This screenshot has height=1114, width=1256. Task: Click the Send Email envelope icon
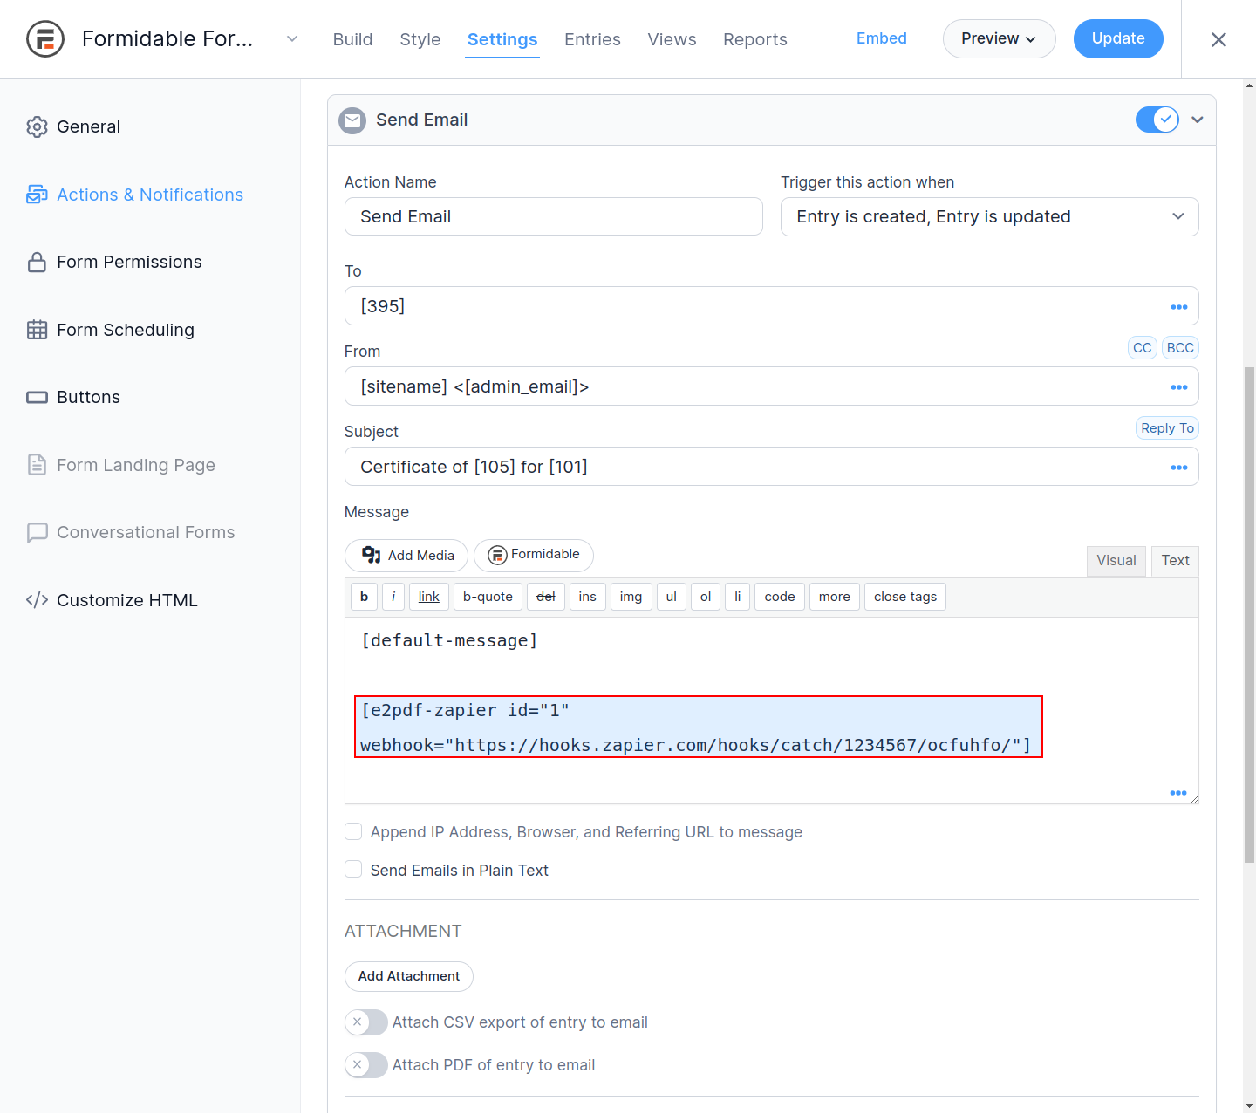pyautogui.click(x=352, y=120)
